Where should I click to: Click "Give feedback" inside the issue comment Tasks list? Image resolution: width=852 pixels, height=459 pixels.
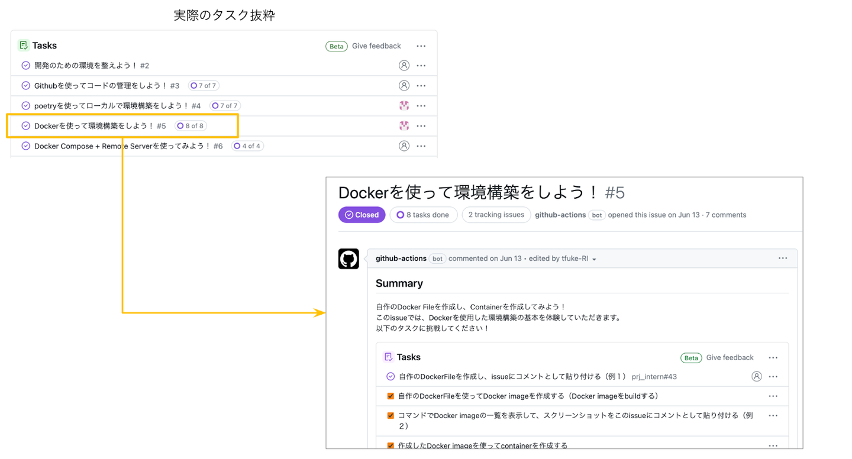coord(730,358)
